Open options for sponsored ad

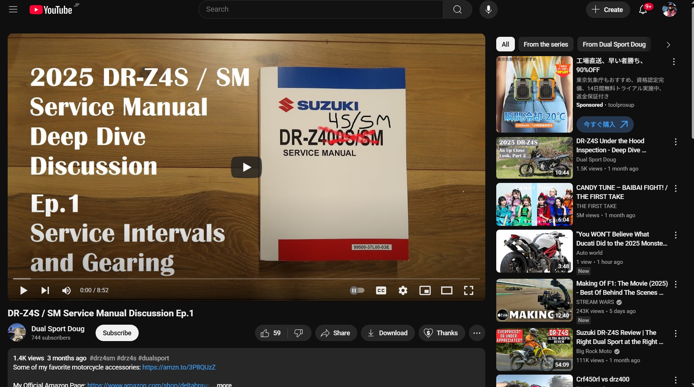coord(674,62)
